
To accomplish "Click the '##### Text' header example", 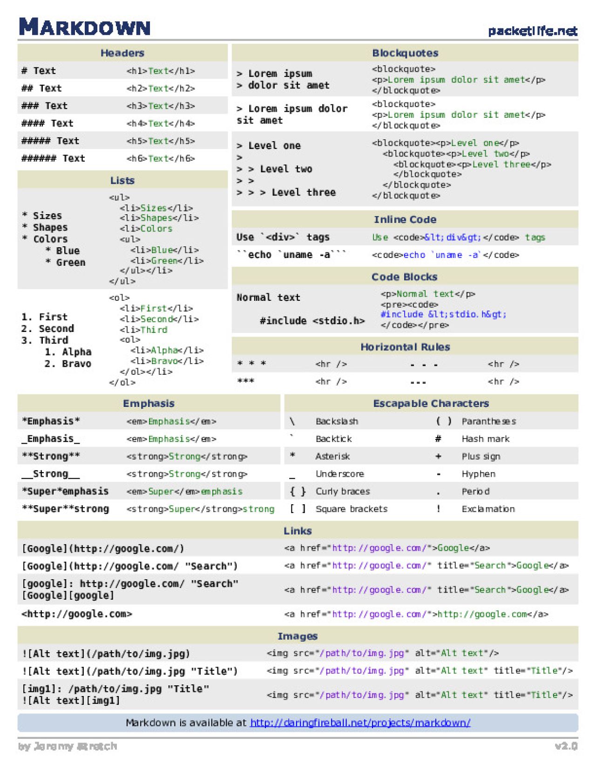I will click(50, 141).
